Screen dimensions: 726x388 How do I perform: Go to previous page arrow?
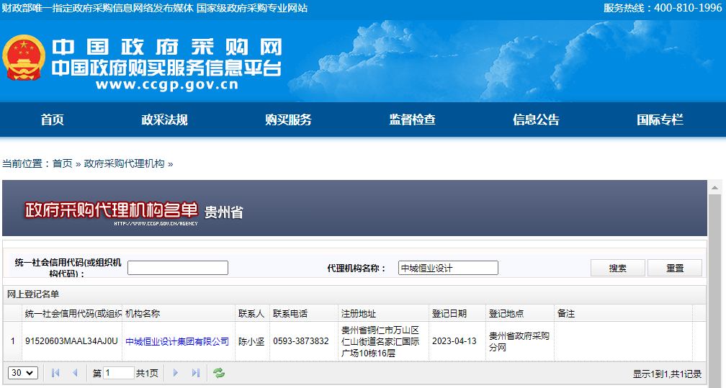75,373
